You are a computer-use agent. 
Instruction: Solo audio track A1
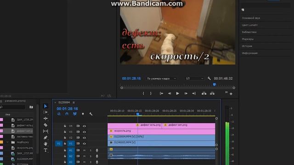click(90, 150)
